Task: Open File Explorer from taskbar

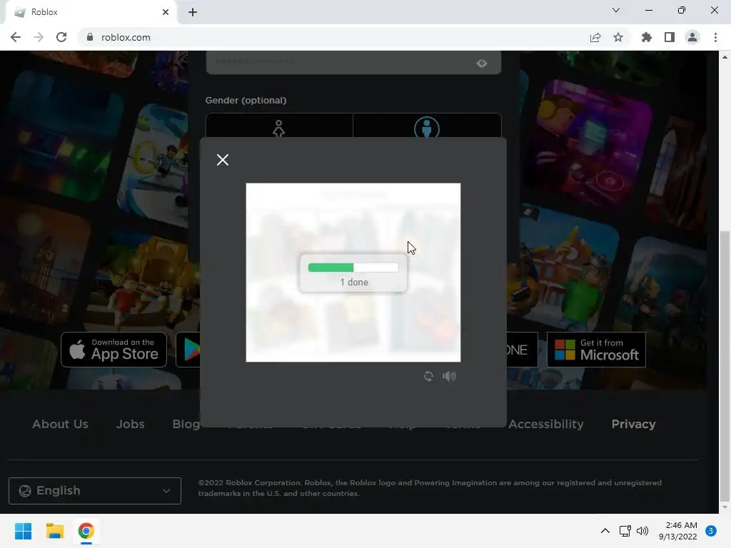Action: click(x=54, y=531)
